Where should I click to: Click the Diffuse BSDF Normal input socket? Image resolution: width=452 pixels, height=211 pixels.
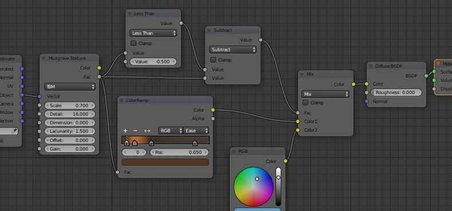coord(367,102)
